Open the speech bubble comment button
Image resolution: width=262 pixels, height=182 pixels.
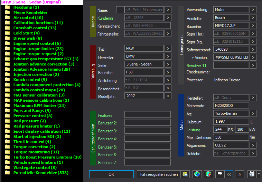coord(220,174)
